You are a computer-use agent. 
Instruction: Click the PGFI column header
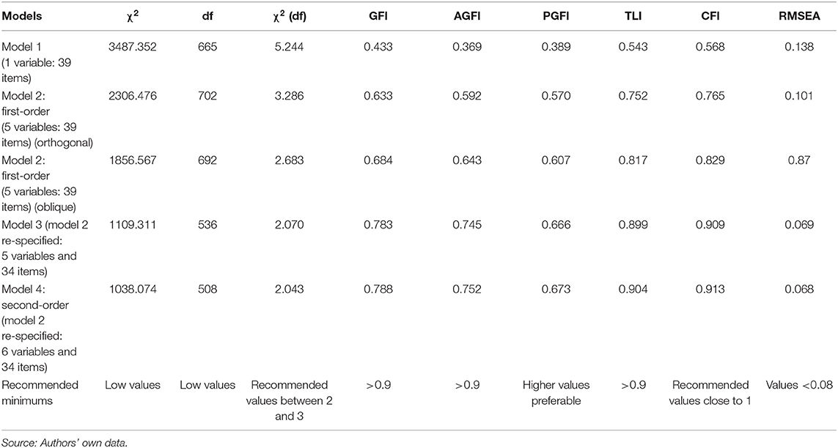(x=556, y=16)
